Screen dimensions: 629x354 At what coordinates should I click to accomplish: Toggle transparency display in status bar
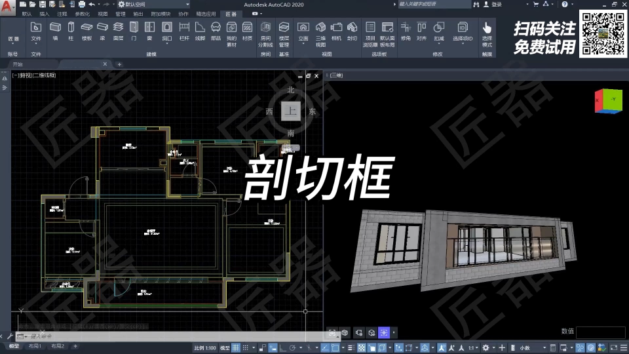click(x=362, y=347)
